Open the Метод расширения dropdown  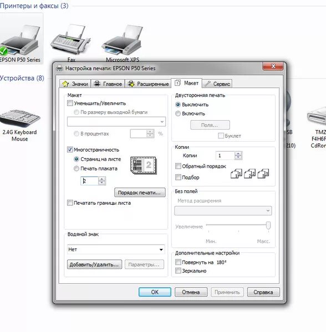coord(223,211)
